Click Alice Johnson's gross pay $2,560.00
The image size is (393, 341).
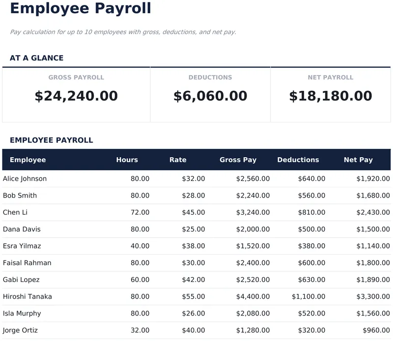point(253,178)
